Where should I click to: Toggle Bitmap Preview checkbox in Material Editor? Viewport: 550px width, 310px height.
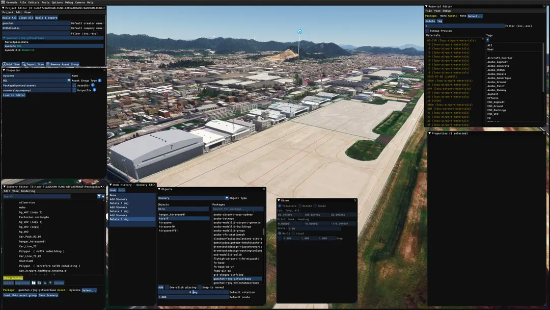coord(427,31)
